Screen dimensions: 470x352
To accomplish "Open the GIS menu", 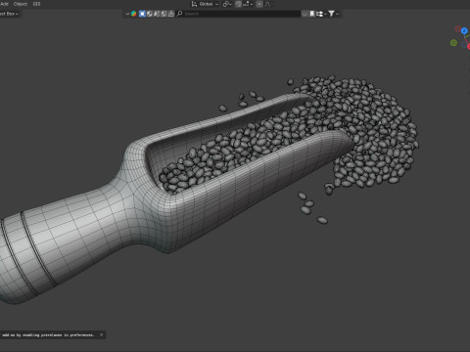I will [x=36, y=4].
